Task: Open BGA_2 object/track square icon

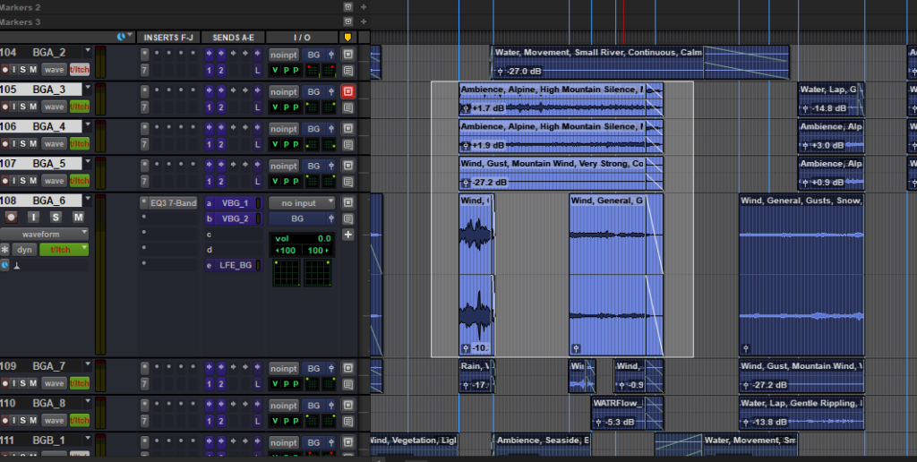Action: (348, 55)
